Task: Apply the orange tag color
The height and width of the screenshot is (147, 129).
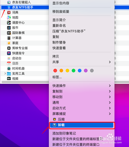Action: (61, 71)
